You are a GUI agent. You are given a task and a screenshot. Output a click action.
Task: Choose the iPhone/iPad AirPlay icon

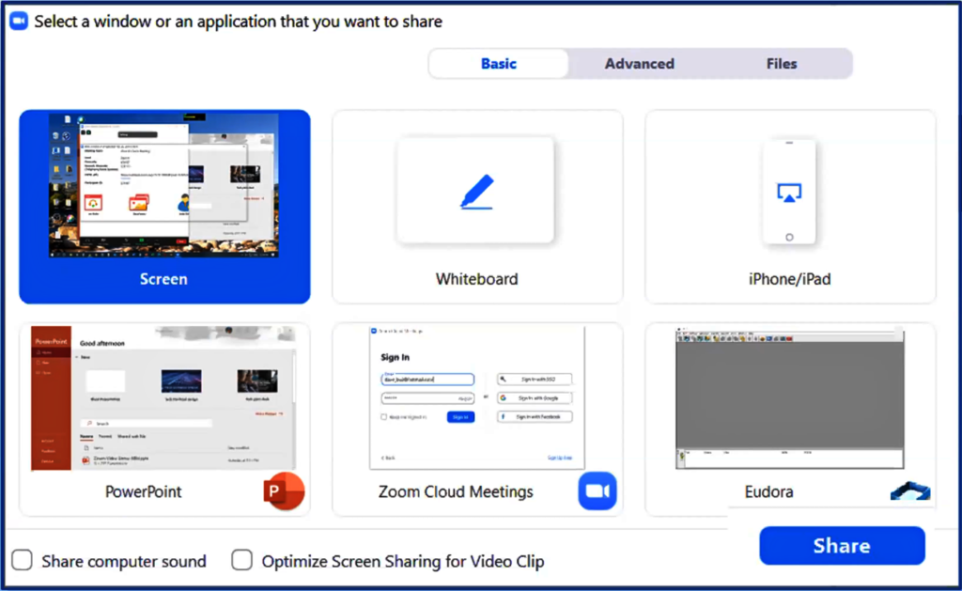(x=789, y=192)
